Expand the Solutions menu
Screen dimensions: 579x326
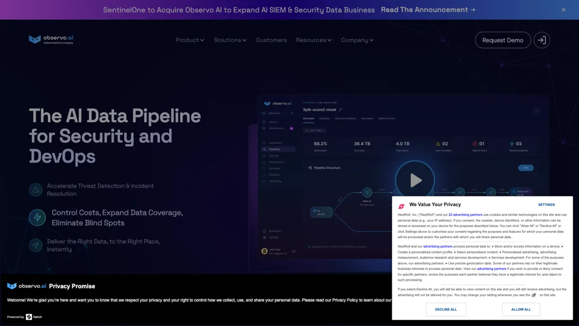pos(230,40)
